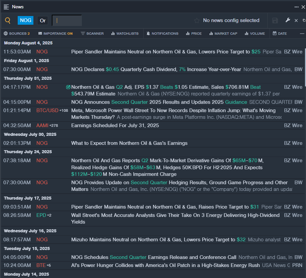The image size is (306, 278).
Task: Clear the search with the X beside the wrench
Action: tap(296, 20)
